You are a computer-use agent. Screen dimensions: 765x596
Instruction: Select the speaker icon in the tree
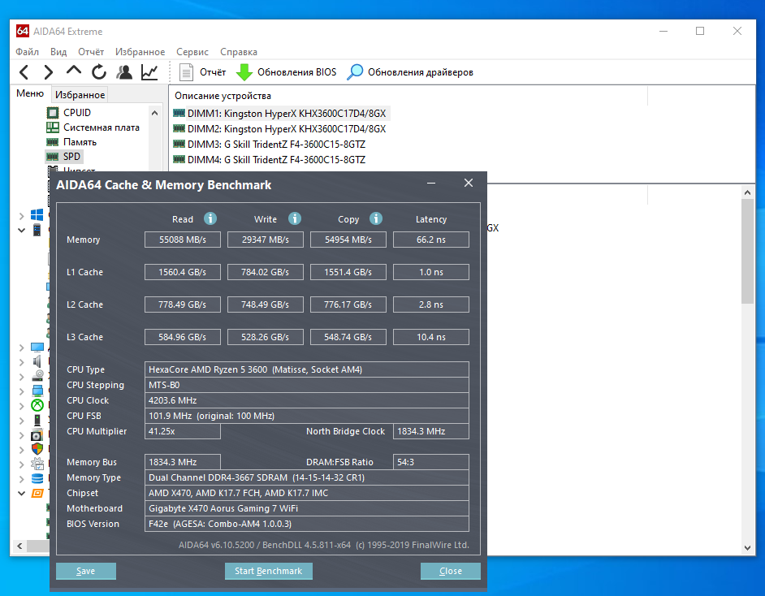37,361
